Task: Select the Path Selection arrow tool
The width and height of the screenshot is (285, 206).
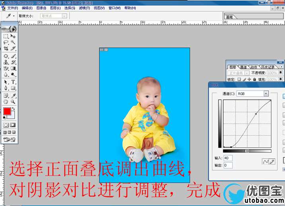Action: click(x=6, y=82)
